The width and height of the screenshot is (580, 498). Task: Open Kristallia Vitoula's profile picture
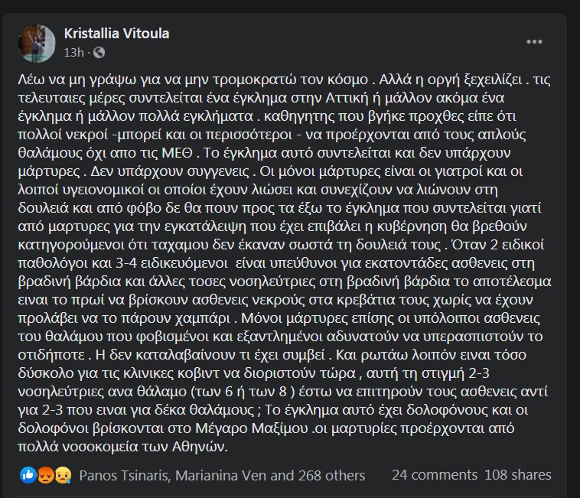click(37, 44)
